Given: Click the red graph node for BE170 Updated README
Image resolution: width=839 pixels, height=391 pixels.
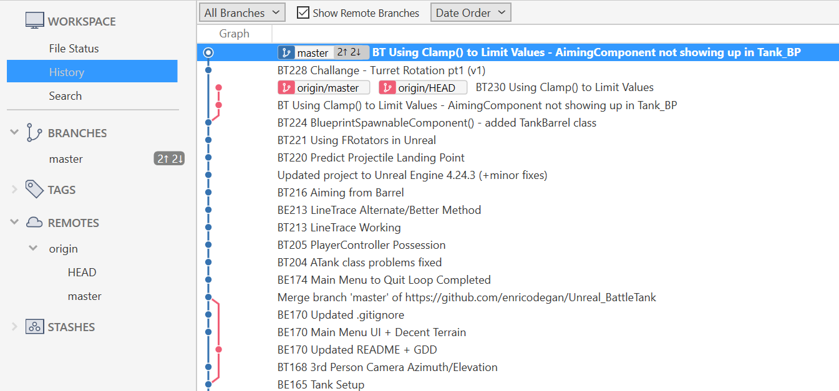Looking at the screenshot, I should click(x=218, y=350).
